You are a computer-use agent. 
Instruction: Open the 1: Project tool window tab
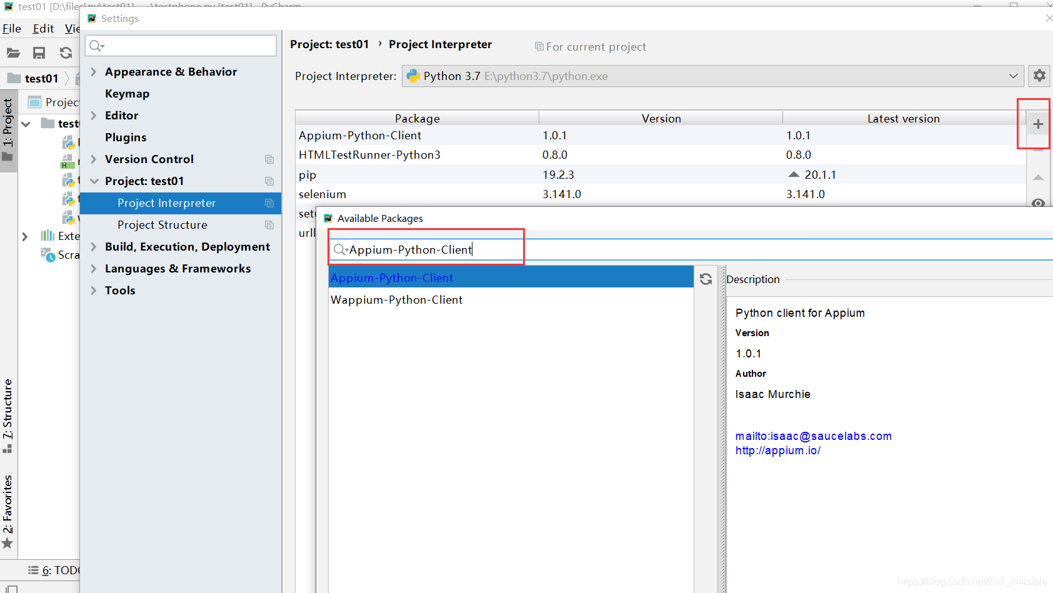pos(7,129)
